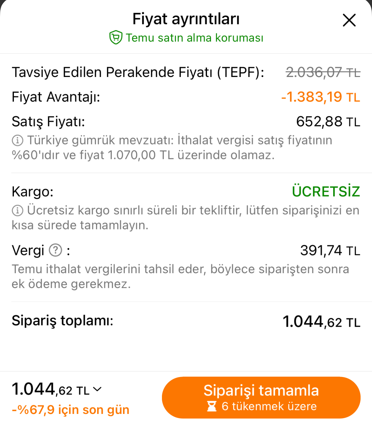372x429 pixels.
Task: Open Temu satın alma koruması link
Action: 194,38
